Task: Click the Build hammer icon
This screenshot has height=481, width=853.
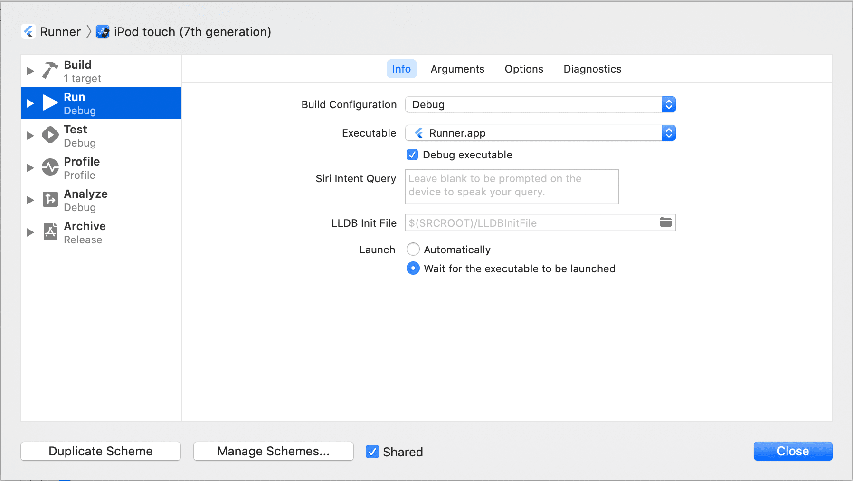Action: [x=50, y=70]
